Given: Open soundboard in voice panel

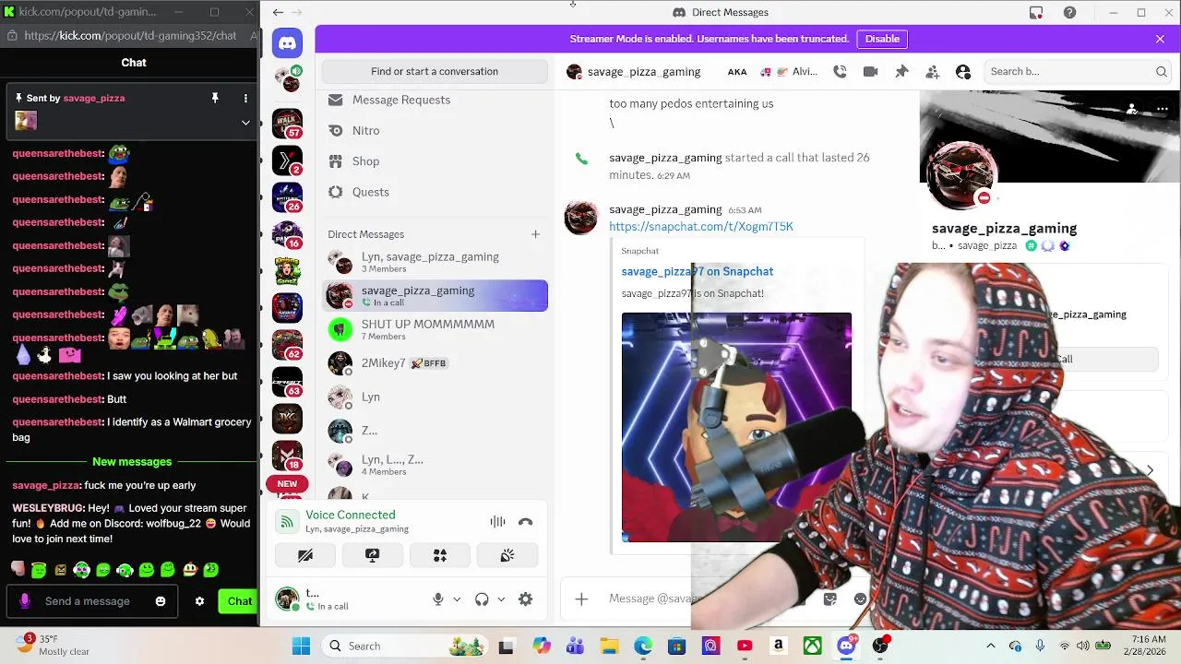Looking at the screenshot, I should pyautogui.click(x=507, y=555).
